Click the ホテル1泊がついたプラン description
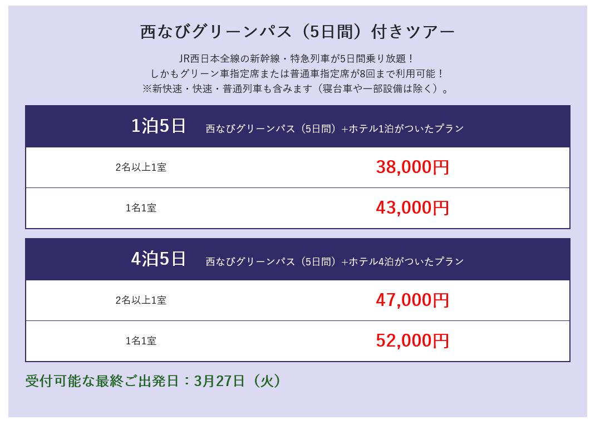Image resolution: width=595 pixels, height=425 pixels. [335, 129]
